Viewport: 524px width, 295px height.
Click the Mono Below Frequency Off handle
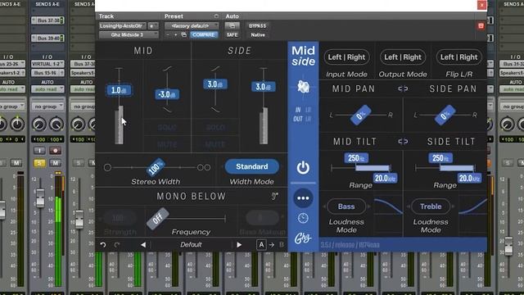158,219
